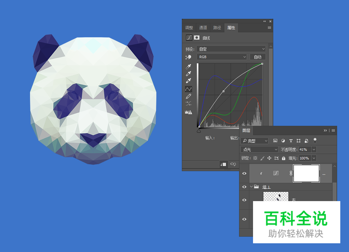Filter layers by text using the T icon
The height and width of the screenshot is (252, 349).
(291, 140)
